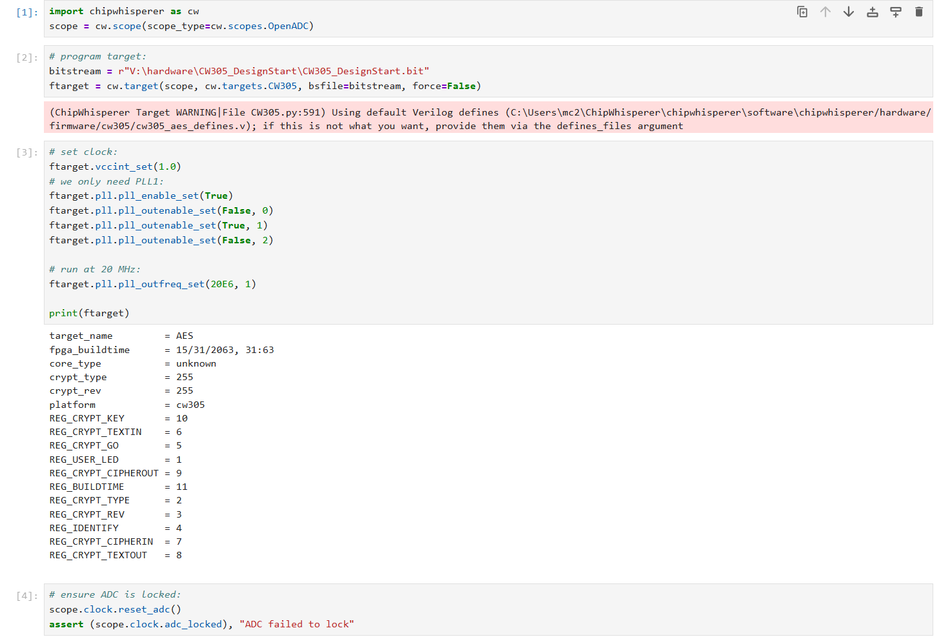This screenshot has height=637, width=941.
Task: Click the fpga_buildtime output value
Action: (225, 350)
